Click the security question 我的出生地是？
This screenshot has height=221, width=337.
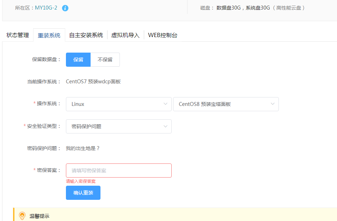83,148
